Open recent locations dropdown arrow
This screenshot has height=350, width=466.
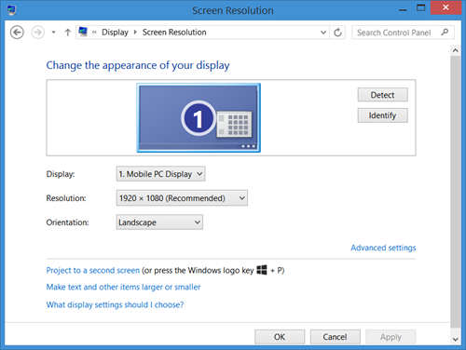click(53, 33)
